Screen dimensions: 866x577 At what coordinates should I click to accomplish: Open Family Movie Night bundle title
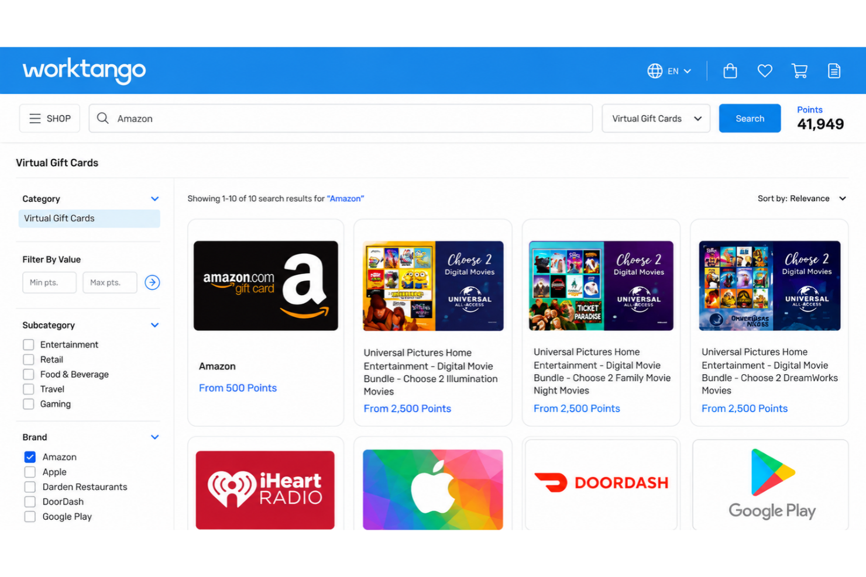[x=602, y=371]
